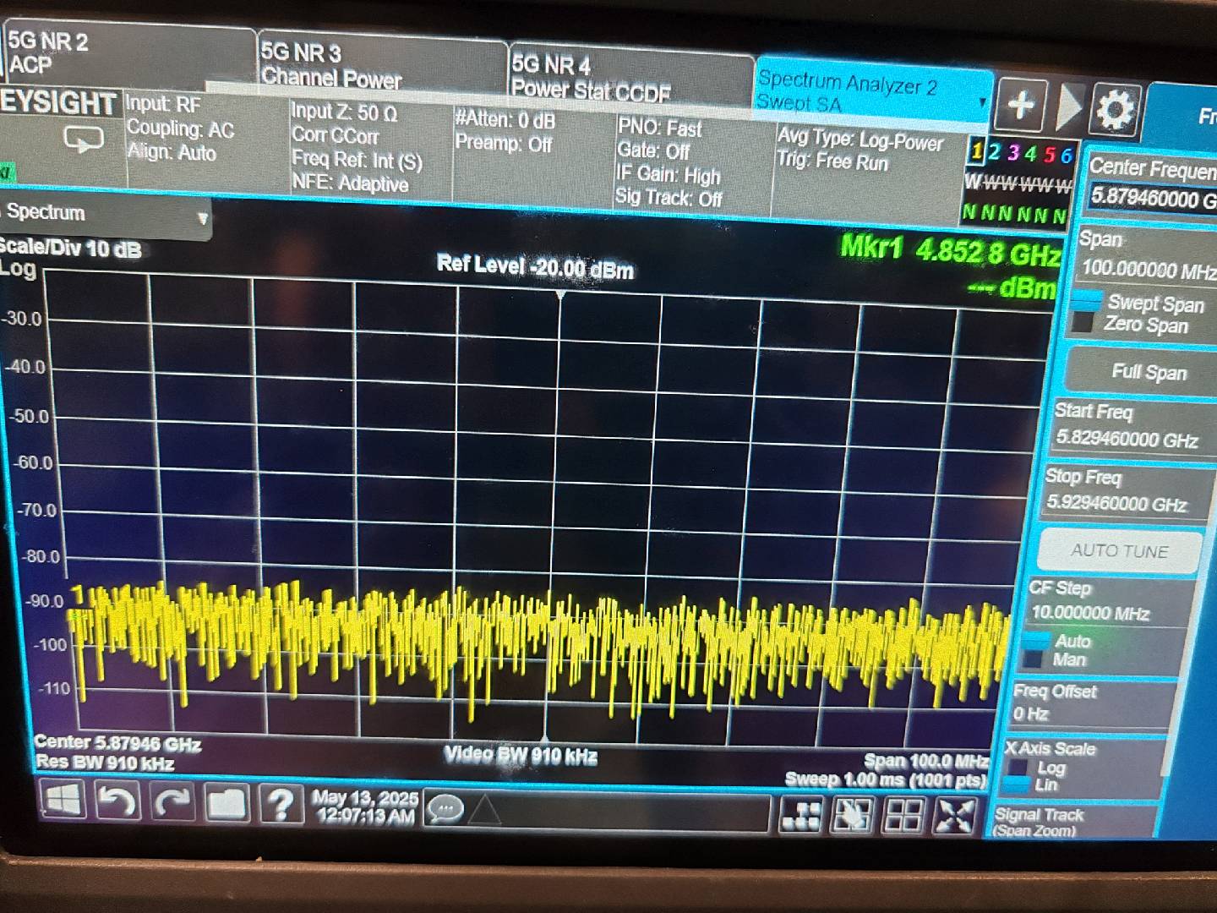Select Spectrum Analyzer 2 Swept SA tab

point(872,91)
